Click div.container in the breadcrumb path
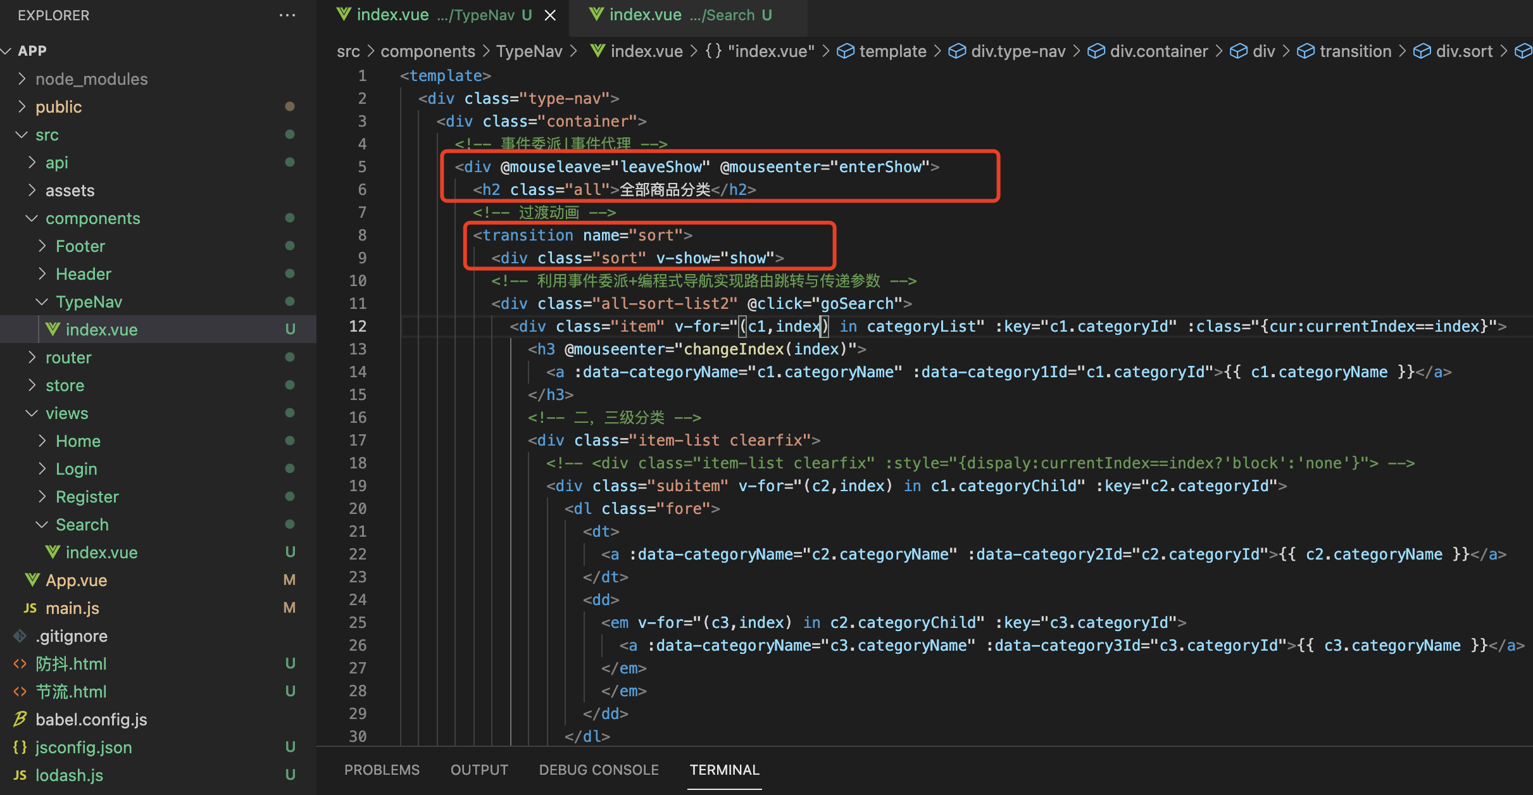Viewport: 1533px width, 795px height. (x=1158, y=51)
